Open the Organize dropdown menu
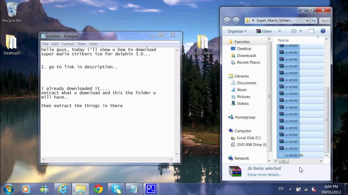This screenshot has height=195, width=348. tap(237, 31)
